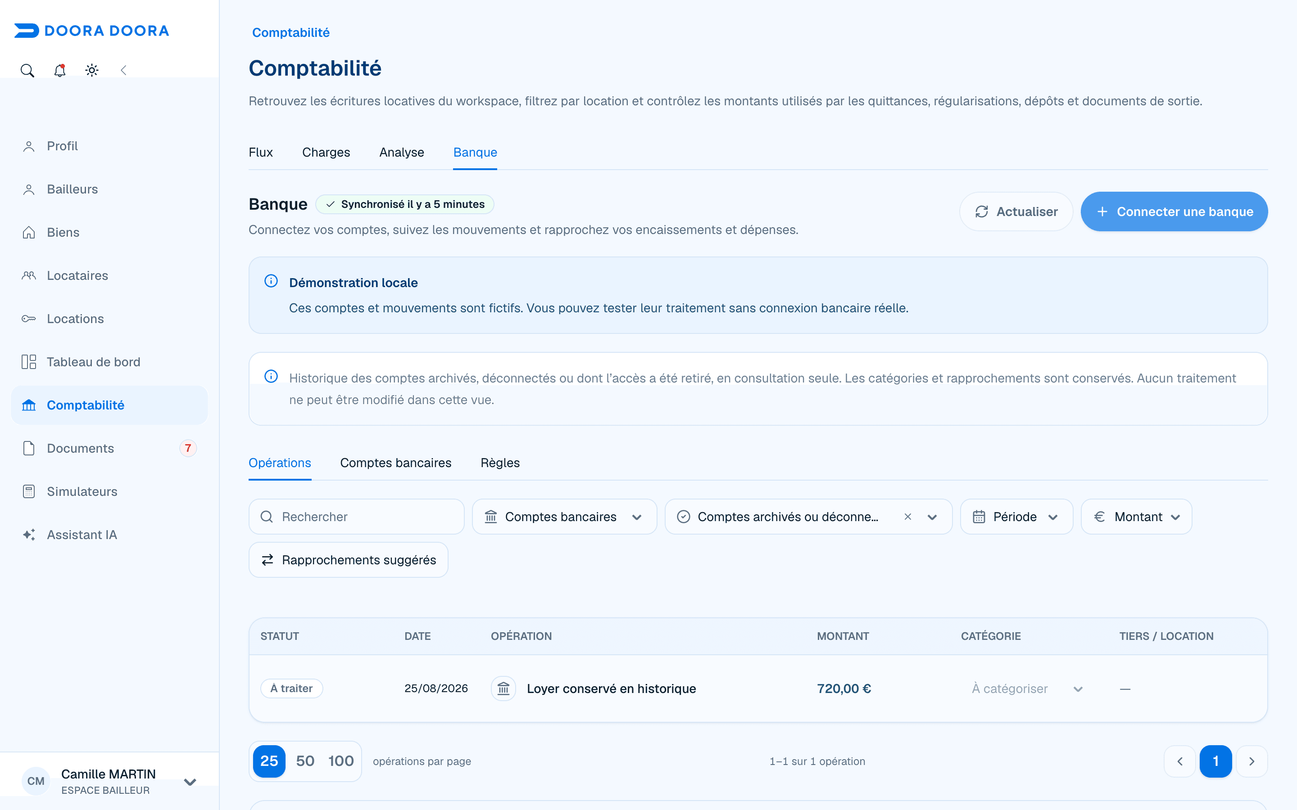Viewport: 1297px width, 810px height.
Task: Click Comptabilité breadcrumb link
Action: (x=290, y=33)
